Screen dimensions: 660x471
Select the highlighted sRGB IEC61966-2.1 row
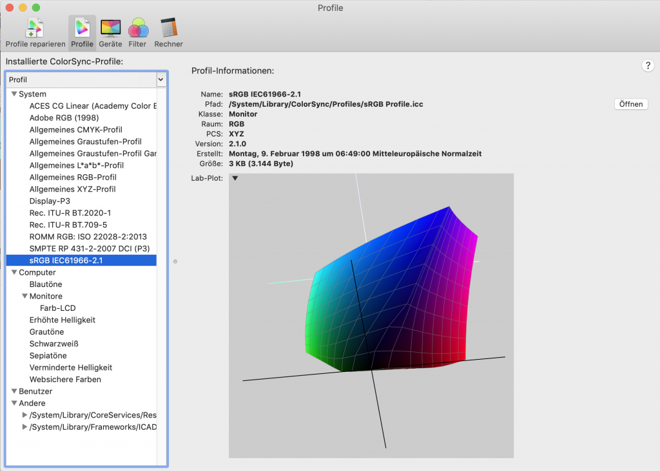[x=81, y=261]
